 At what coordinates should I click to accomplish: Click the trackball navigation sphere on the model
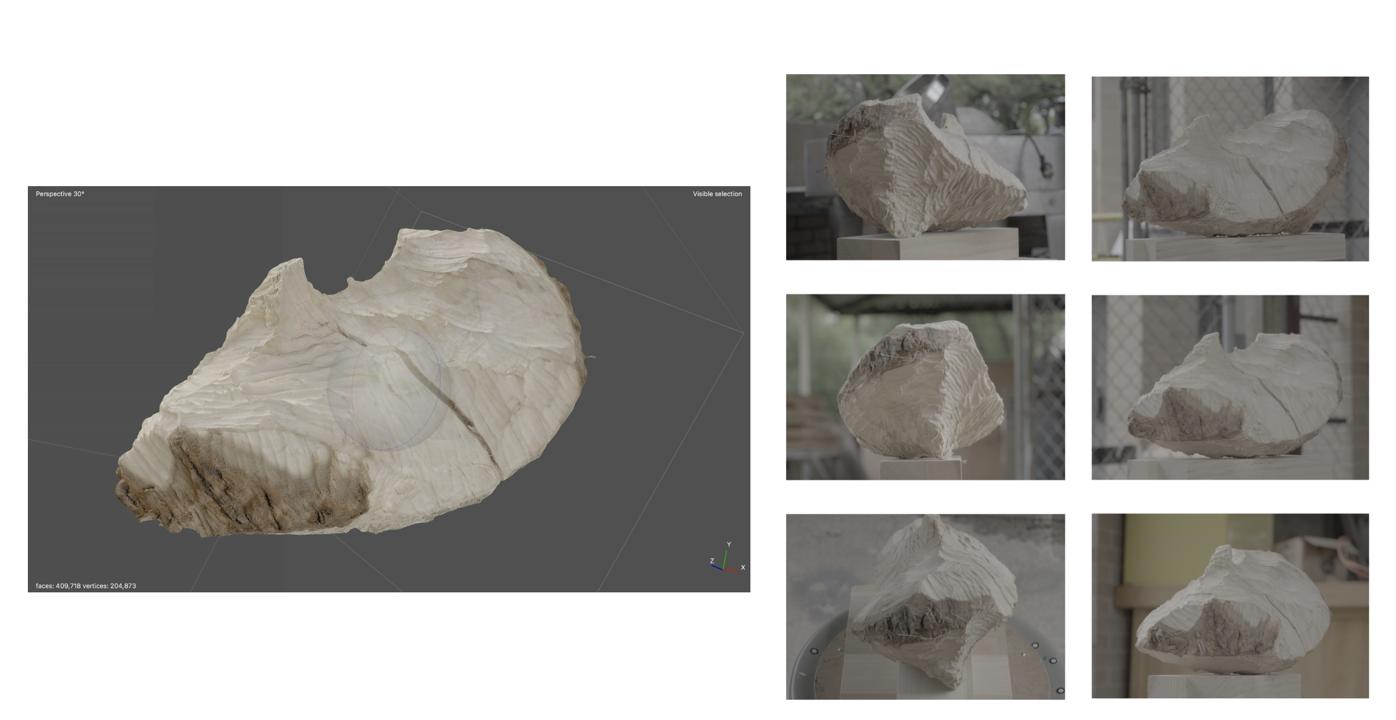tap(388, 389)
